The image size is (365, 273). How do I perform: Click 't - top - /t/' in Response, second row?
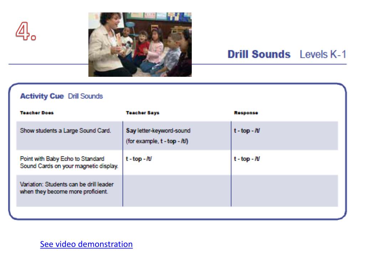(247, 159)
